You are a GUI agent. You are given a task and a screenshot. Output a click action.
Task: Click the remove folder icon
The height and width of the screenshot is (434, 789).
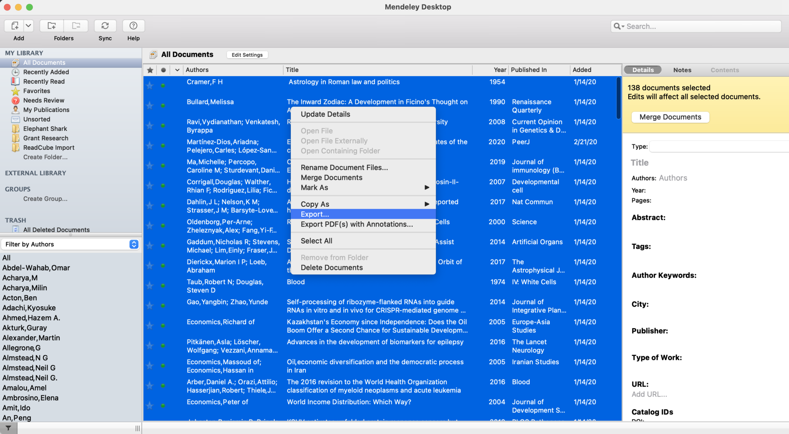pyautogui.click(x=76, y=26)
